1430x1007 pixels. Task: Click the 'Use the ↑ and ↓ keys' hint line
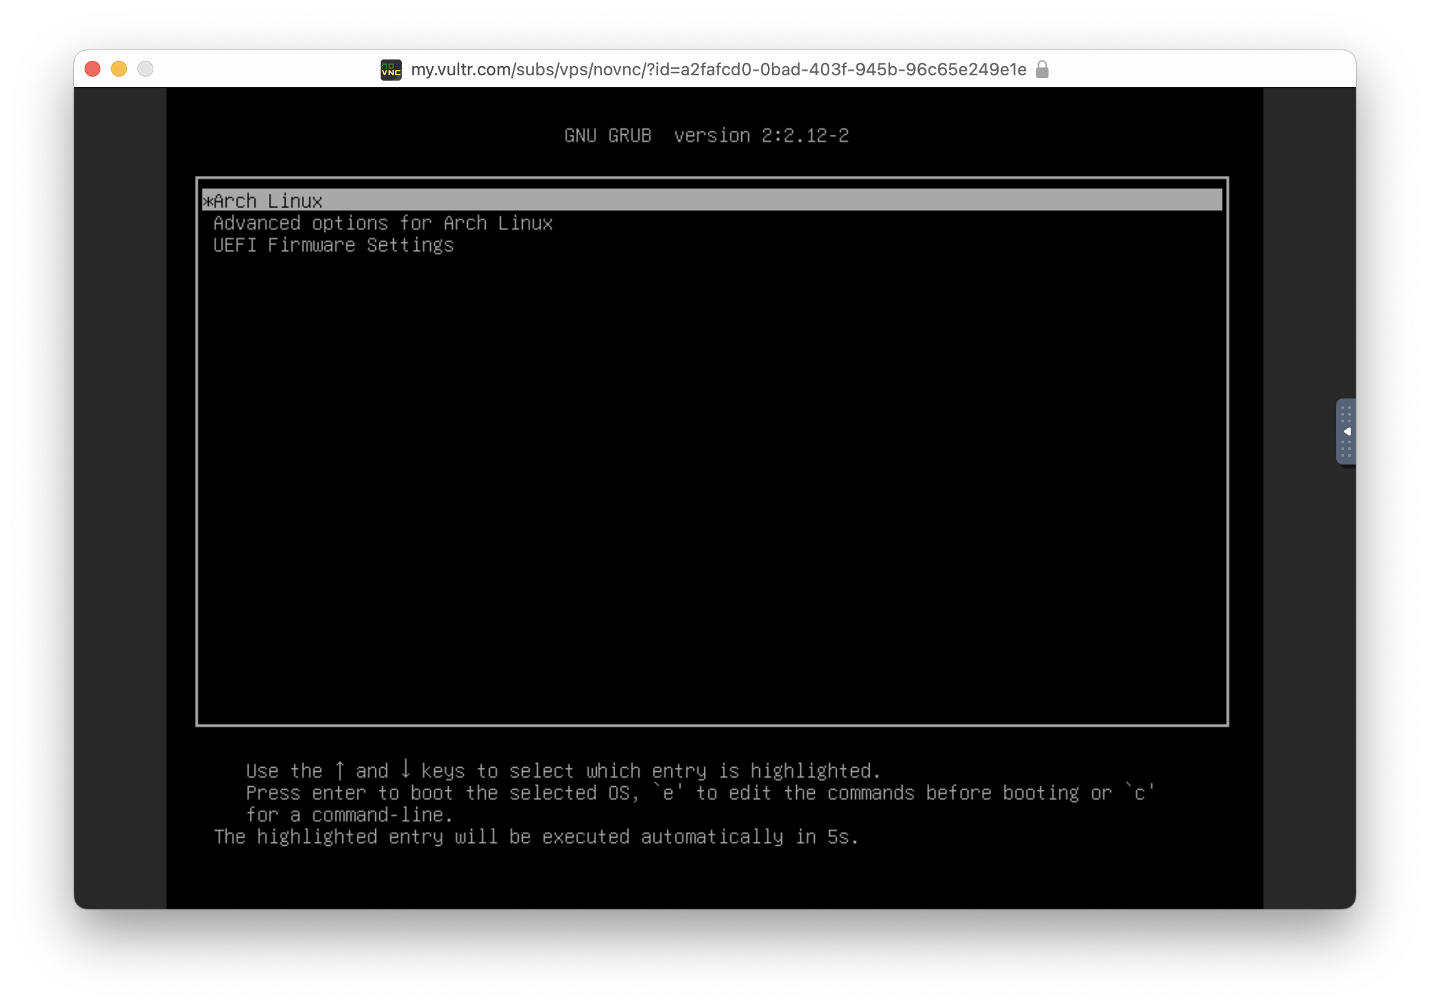tap(563, 771)
